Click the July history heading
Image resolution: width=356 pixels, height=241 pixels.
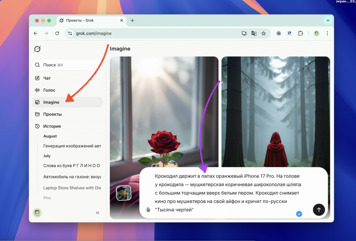pos(47,156)
